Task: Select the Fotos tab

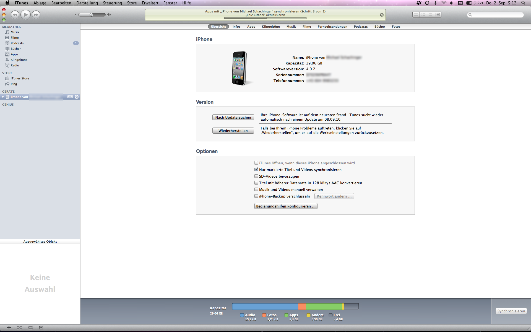Action: pos(396,27)
